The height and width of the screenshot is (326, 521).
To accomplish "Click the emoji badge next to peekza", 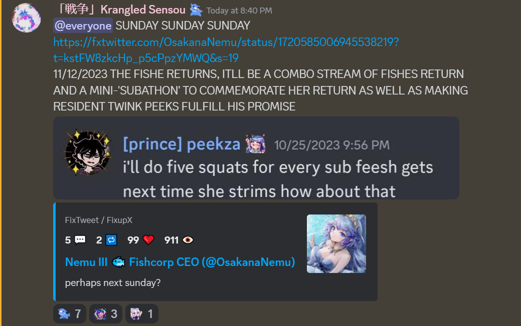I will (256, 144).
